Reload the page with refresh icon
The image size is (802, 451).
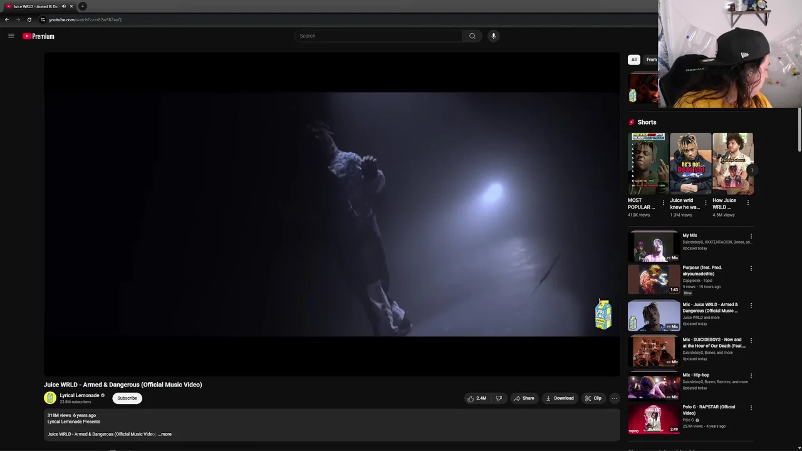tap(29, 19)
